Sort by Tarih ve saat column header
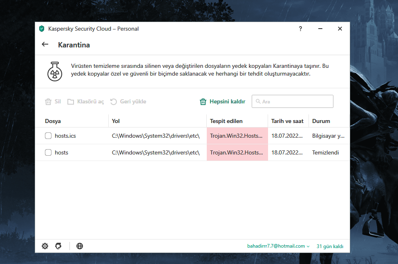 (x=287, y=121)
